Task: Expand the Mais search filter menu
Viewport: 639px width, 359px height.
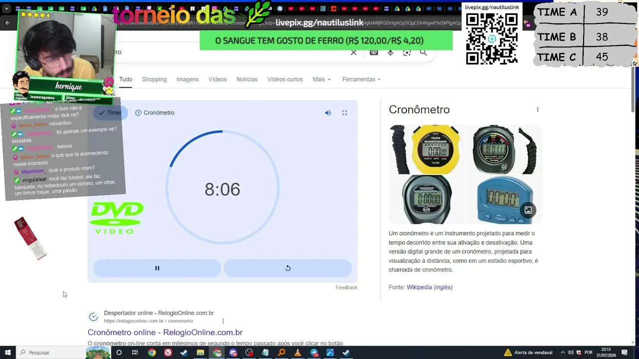Action: pyautogui.click(x=321, y=79)
